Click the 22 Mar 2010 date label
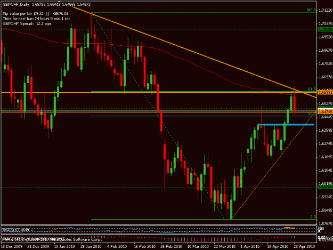Viewport: 333px width, 250px height. coord(224,246)
